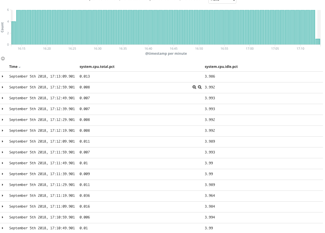Click the Time column sort arrow
This screenshot has width=325, height=233.
19,67
